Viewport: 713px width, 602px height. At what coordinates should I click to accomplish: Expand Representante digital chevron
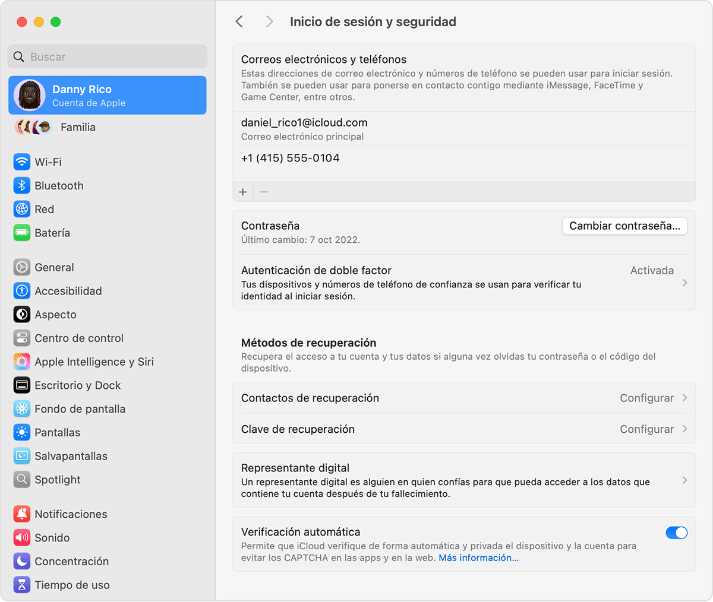(684, 480)
